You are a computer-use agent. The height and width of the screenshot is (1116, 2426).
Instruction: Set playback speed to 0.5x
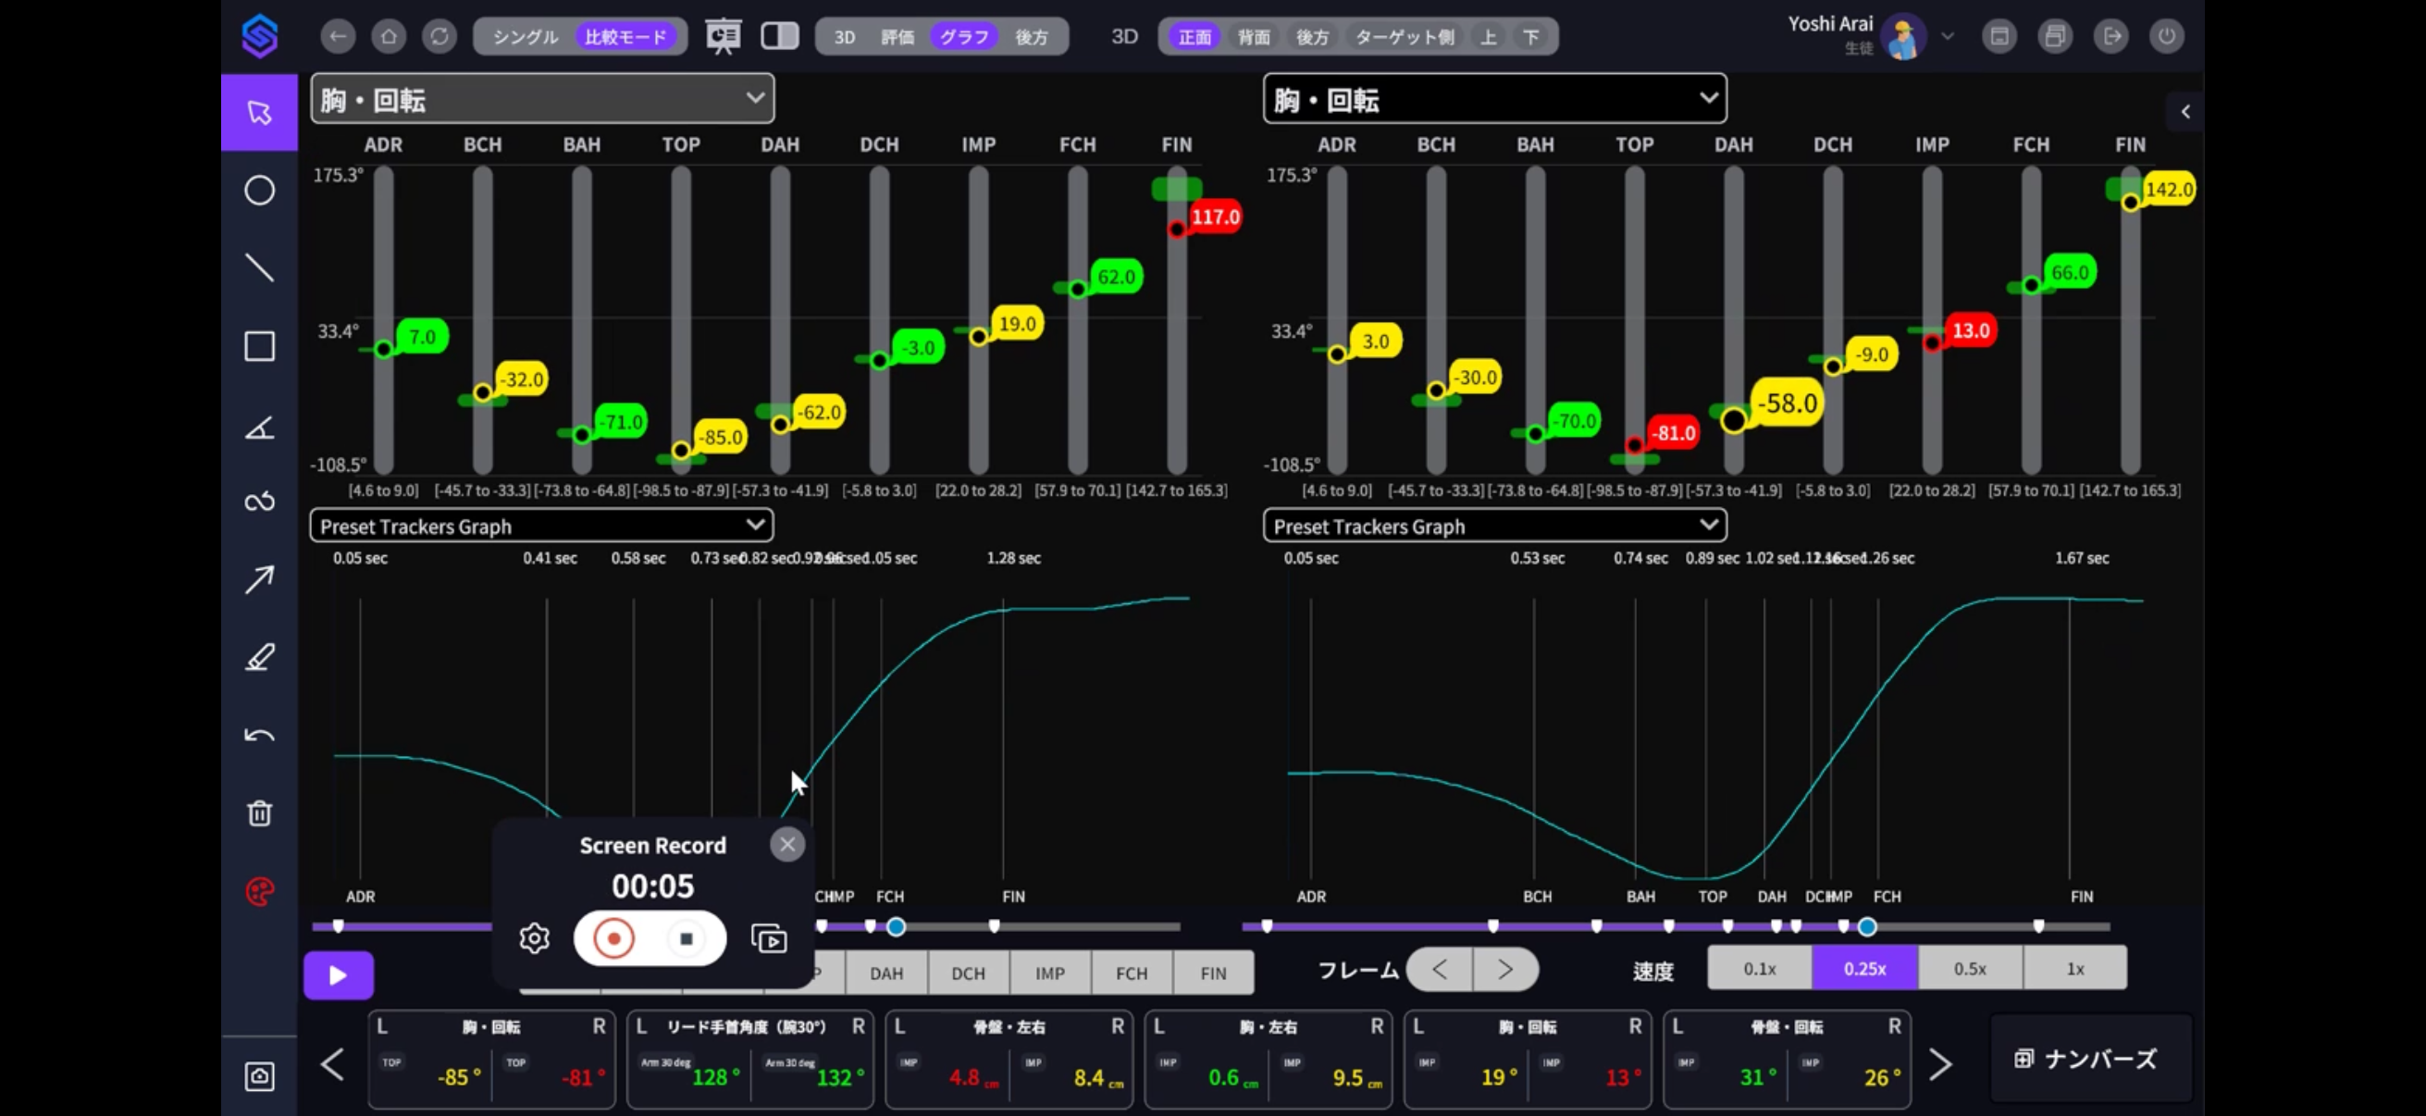[x=1969, y=968]
